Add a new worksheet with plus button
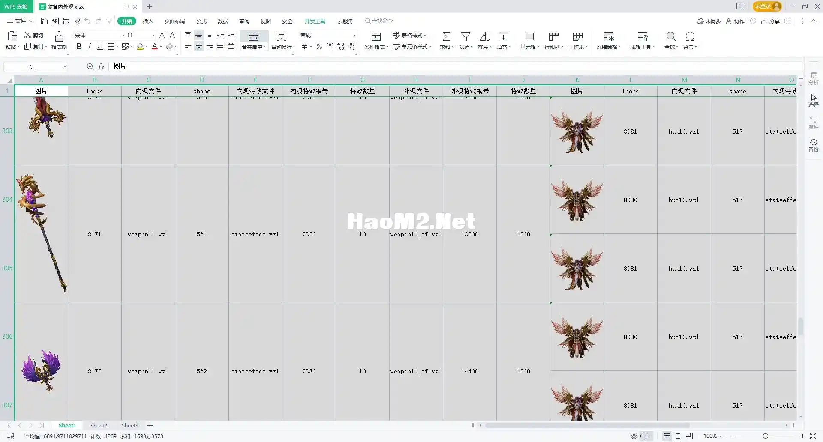The image size is (823, 442). point(150,425)
